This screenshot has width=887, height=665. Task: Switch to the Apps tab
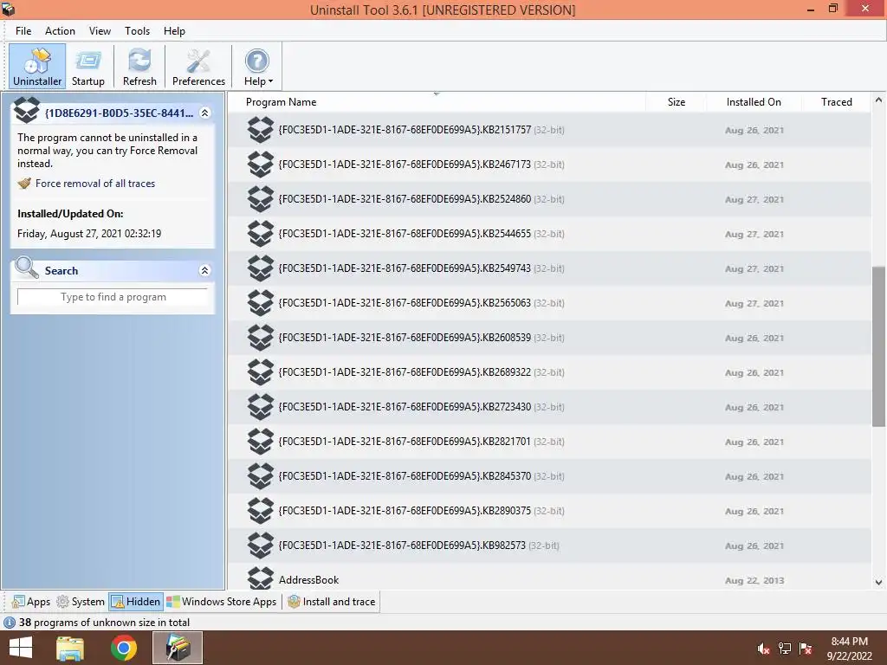[x=31, y=602]
